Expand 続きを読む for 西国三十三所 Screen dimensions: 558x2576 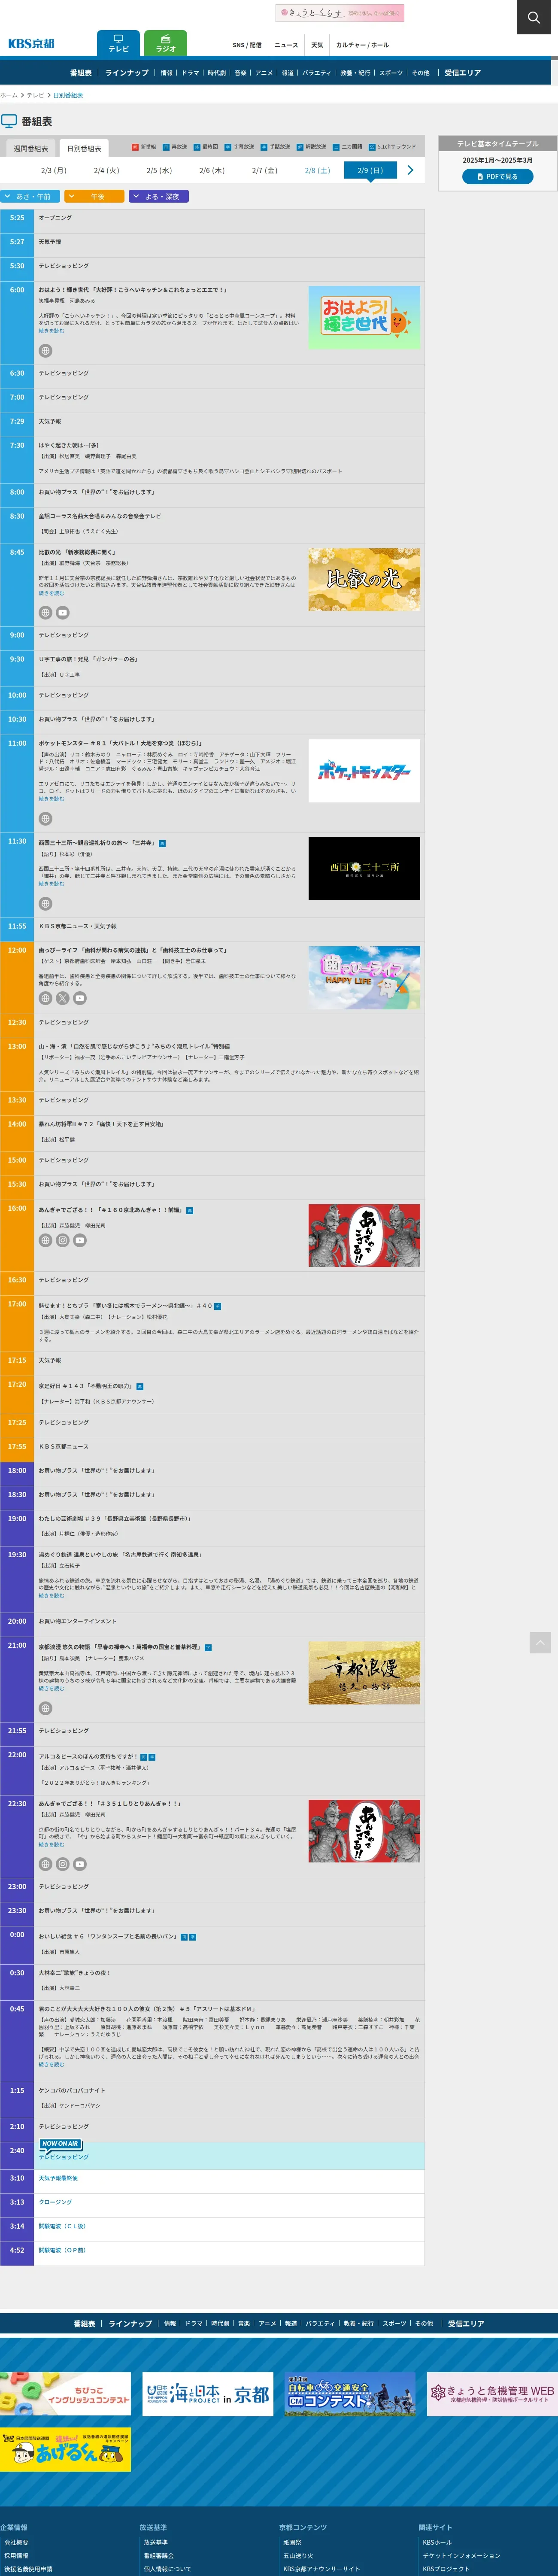tap(51, 884)
